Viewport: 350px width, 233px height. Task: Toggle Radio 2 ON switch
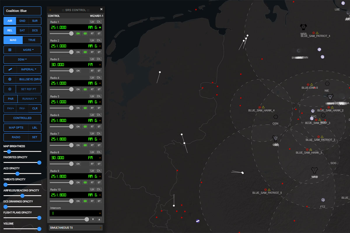(78, 52)
